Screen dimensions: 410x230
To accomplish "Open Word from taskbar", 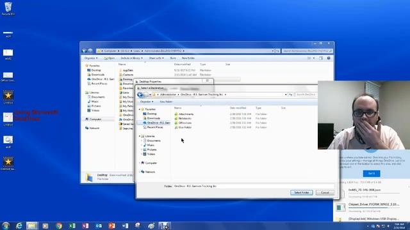I will tap(126, 226).
